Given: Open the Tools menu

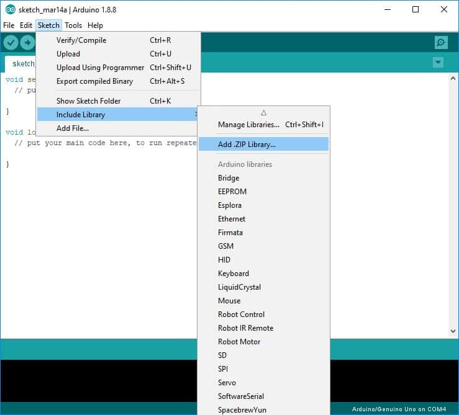Looking at the screenshot, I should tap(73, 25).
